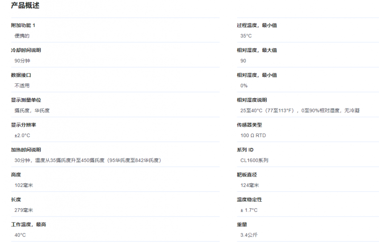Select the 3.4公斤 weight value
The height and width of the screenshot is (243, 379).
(249, 235)
